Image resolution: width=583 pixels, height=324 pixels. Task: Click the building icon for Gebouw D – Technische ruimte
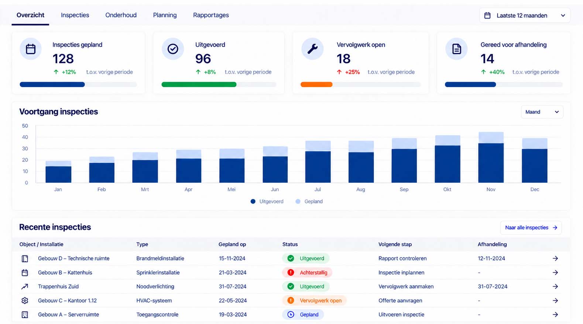pos(25,259)
